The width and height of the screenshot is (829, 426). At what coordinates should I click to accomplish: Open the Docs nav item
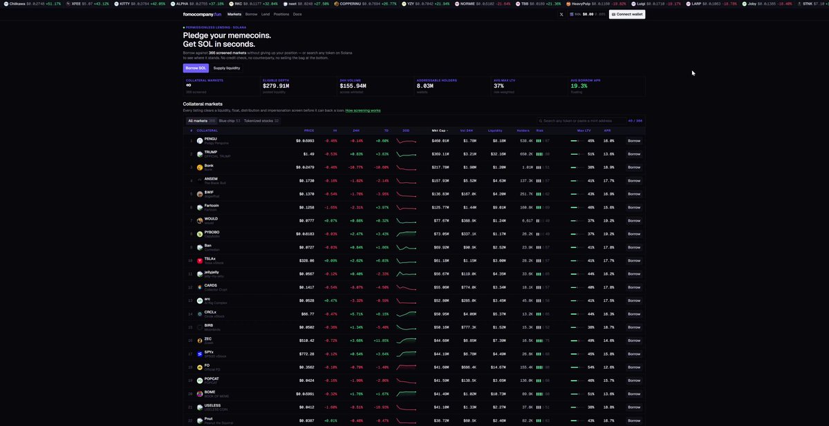297,14
